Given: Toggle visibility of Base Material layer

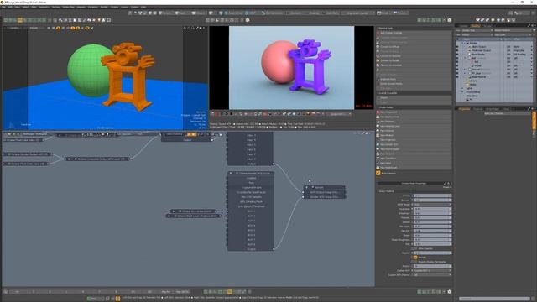Looking at the screenshot, I should click(457, 77).
